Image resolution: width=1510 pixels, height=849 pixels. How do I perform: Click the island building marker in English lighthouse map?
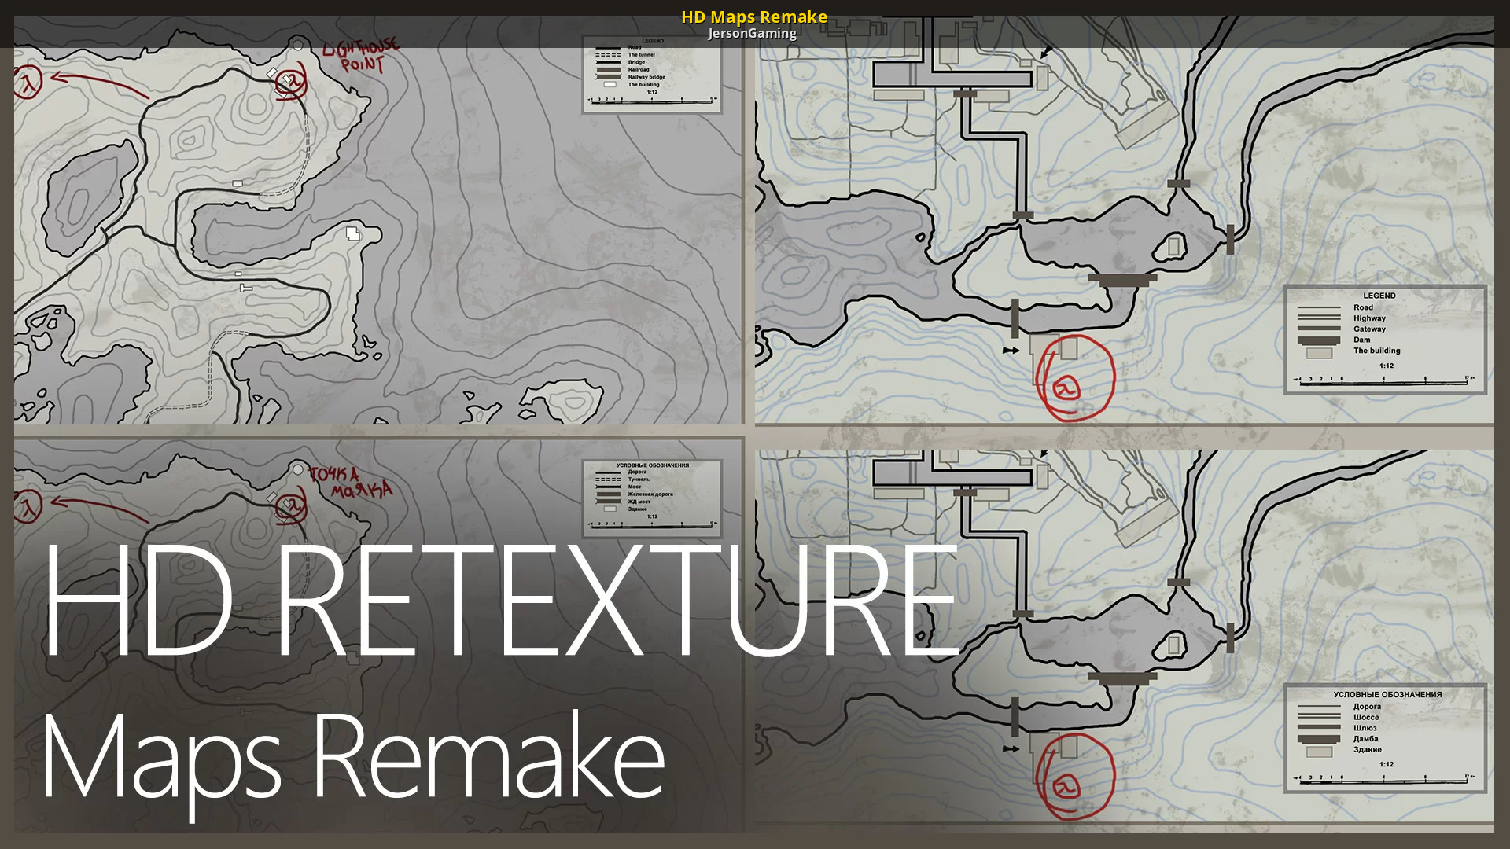pos(353,233)
